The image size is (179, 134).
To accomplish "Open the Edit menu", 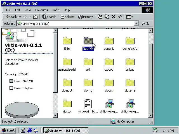I will point(18,10).
